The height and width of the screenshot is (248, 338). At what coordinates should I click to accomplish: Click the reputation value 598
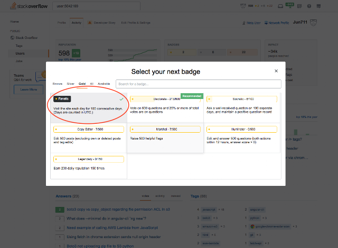pyautogui.click(x=64, y=53)
